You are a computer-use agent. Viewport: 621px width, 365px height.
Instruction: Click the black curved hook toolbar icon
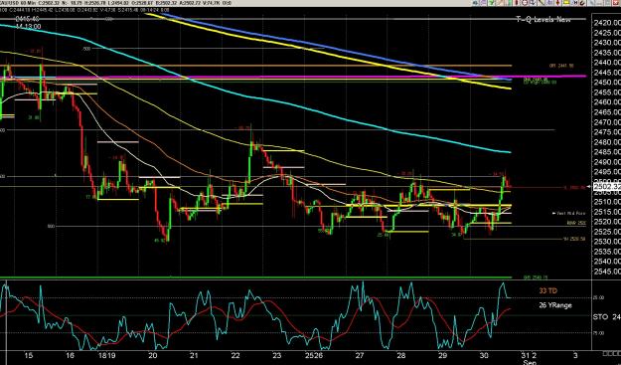582,3
